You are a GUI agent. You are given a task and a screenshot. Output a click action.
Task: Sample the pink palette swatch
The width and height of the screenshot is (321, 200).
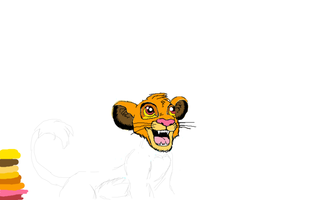pos(13,192)
